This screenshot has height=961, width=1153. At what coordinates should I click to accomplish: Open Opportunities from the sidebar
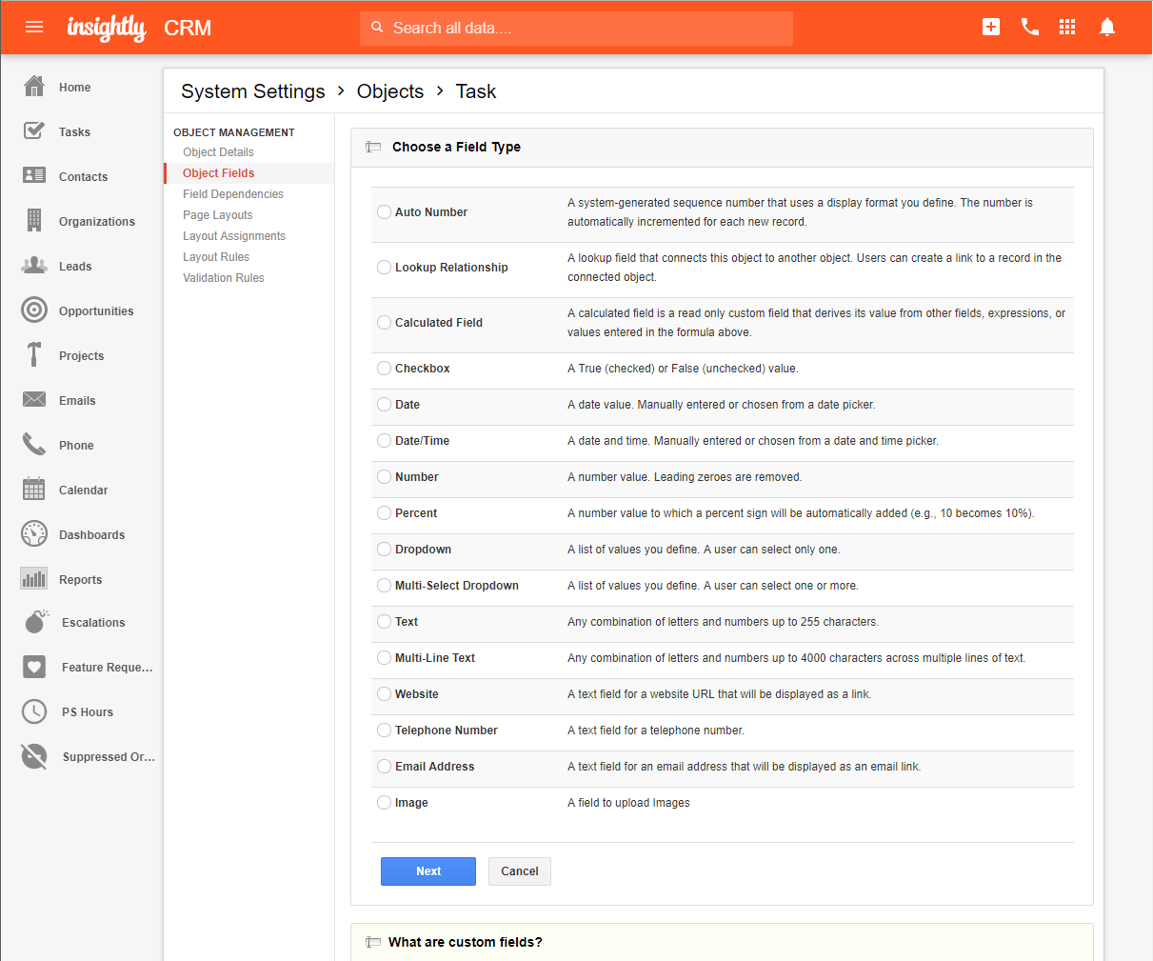pyautogui.click(x=95, y=310)
